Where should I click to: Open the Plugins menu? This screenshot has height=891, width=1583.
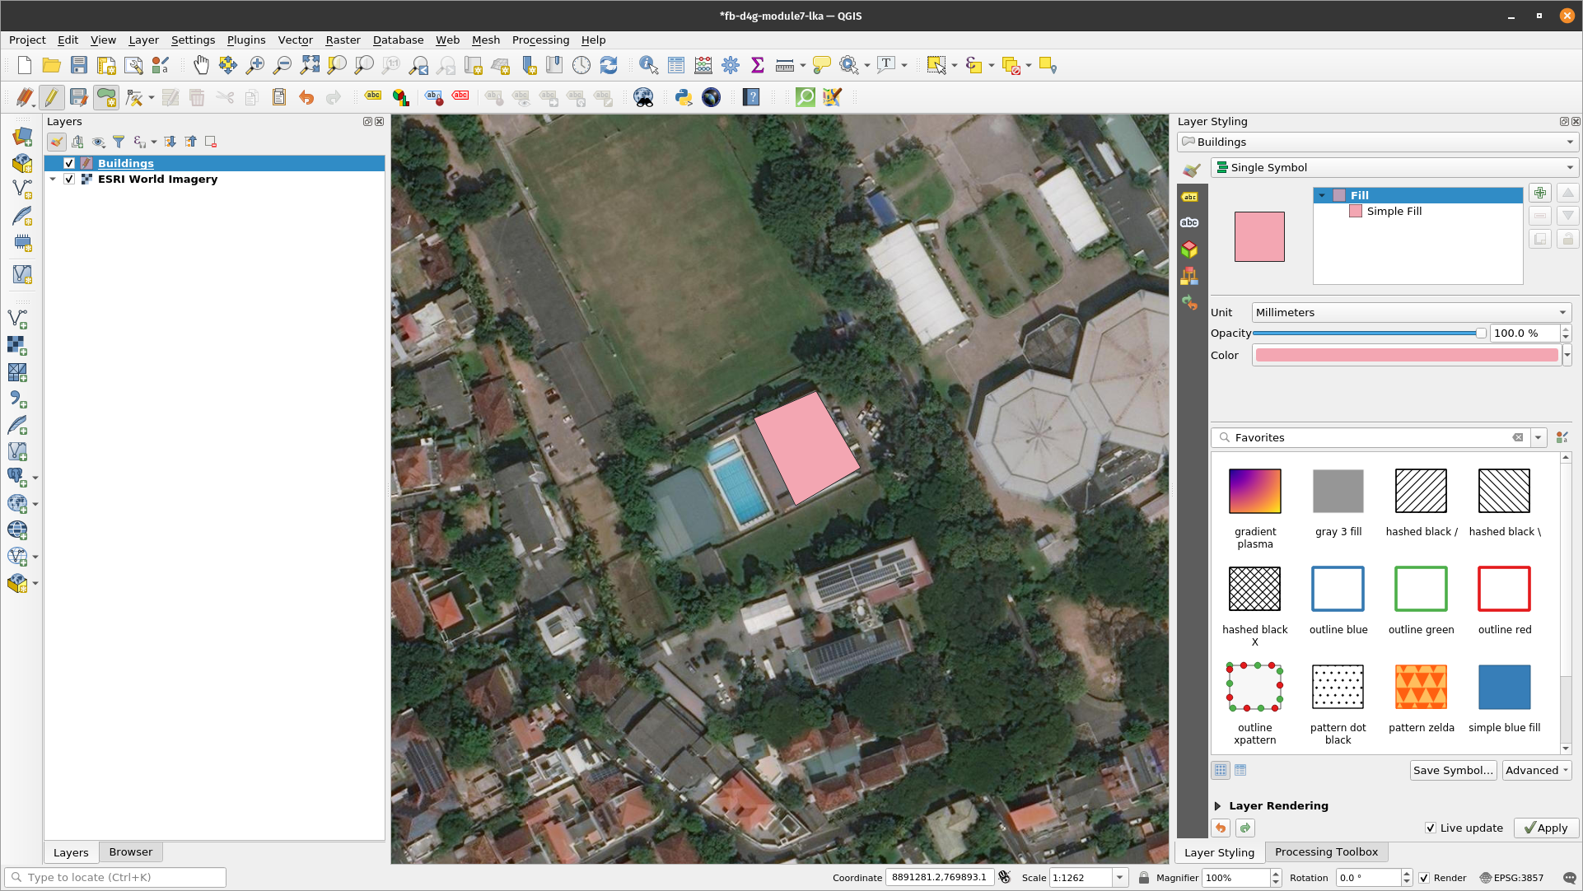[x=244, y=40]
